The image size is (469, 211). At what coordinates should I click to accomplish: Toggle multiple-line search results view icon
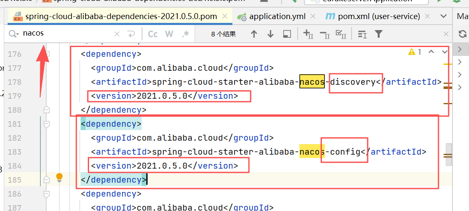[362, 34]
